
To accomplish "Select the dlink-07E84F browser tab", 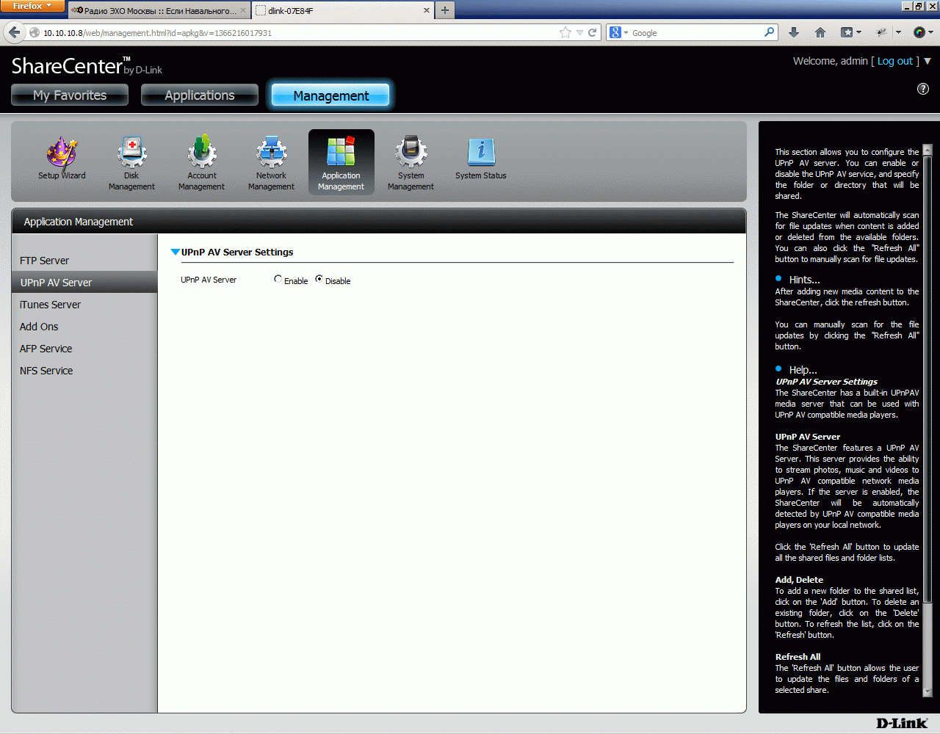I will click(344, 11).
